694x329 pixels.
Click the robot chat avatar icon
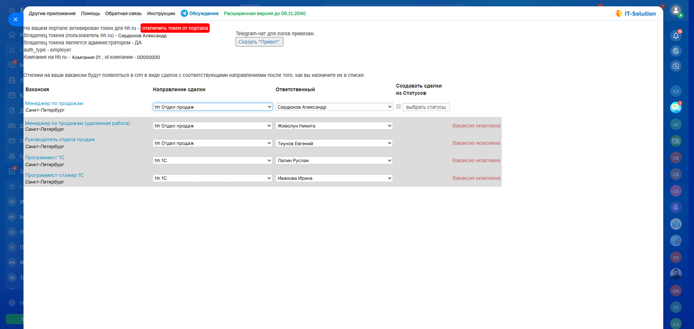676,241
